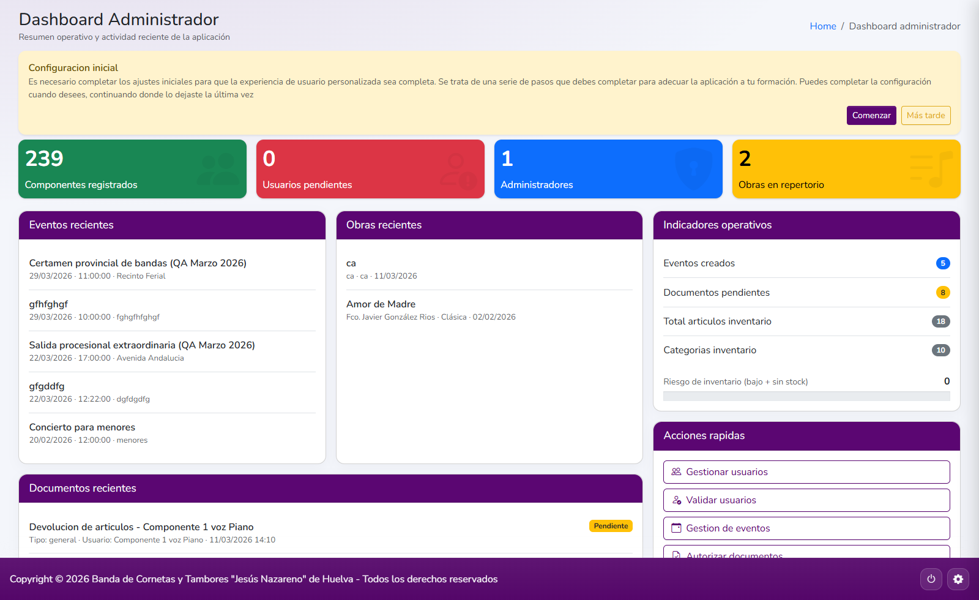The width and height of the screenshot is (979, 600).
Task: Select the validate icon next to Validar usuarios
Action: point(676,500)
